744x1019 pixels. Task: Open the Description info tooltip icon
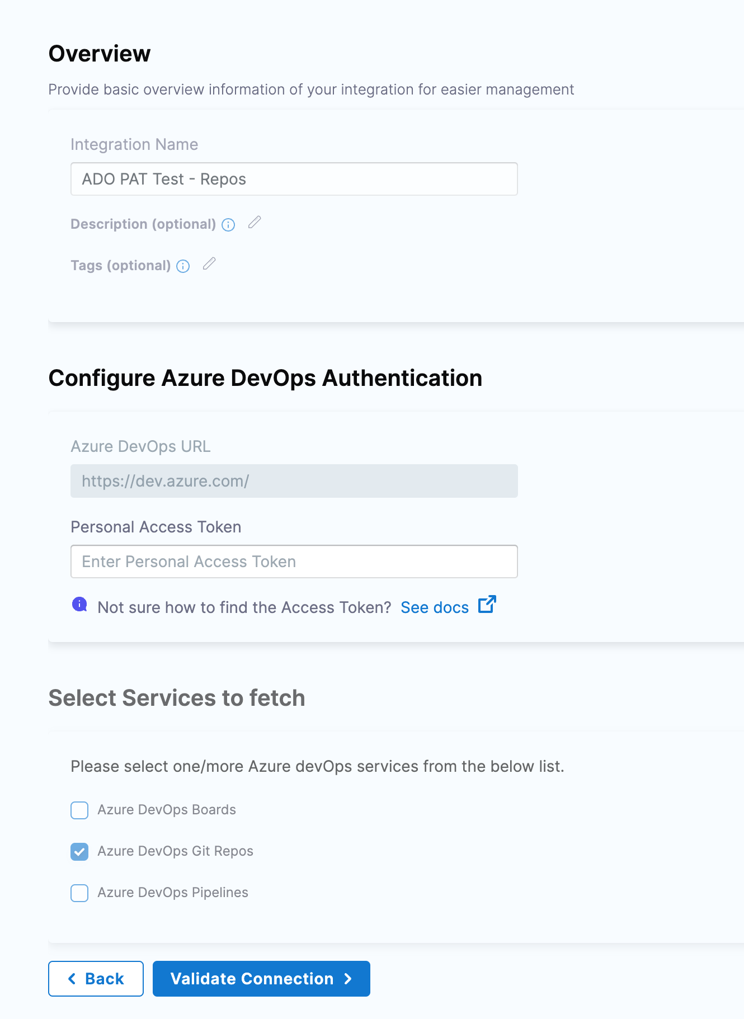(x=228, y=225)
